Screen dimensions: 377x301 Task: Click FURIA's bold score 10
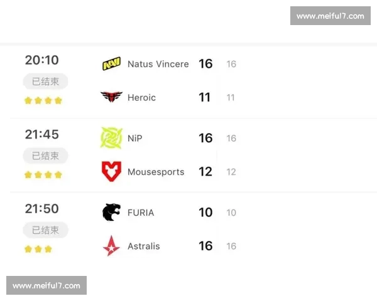click(x=205, y=213)
